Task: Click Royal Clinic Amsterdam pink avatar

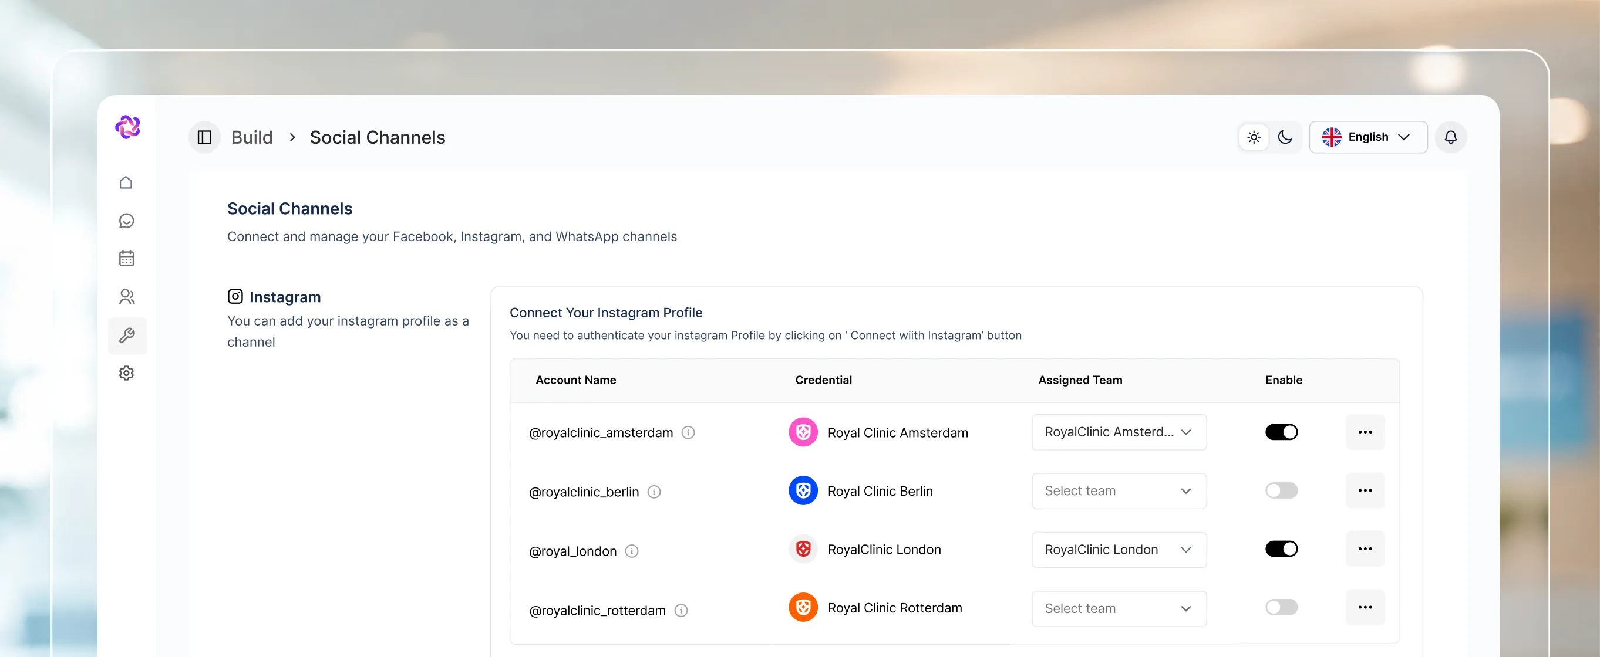Action: tap(803, 432)
